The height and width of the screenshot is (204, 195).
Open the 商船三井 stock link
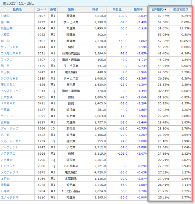point(7,28)
